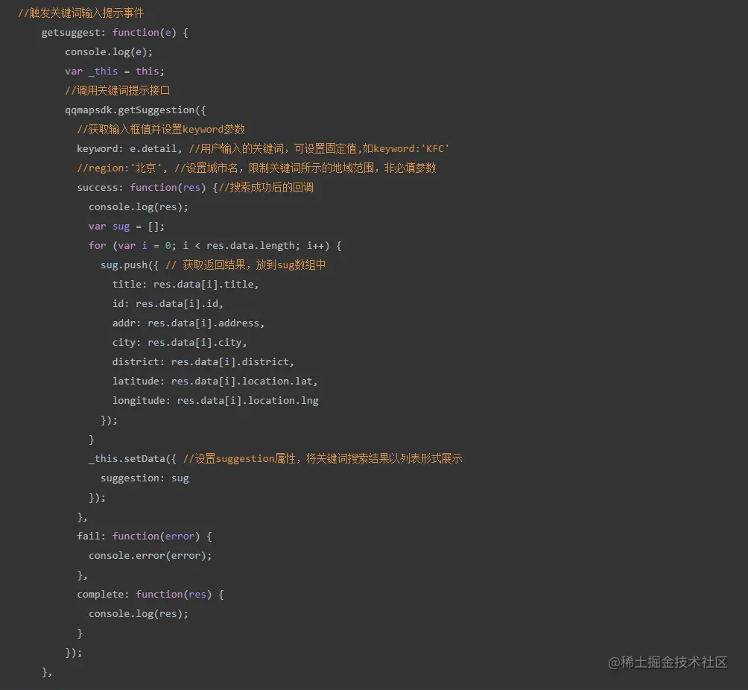Click the 'suggestion: sug' line
Image resolution: width=748 pixels, height=690 pixels.
(x=145, y=478)
